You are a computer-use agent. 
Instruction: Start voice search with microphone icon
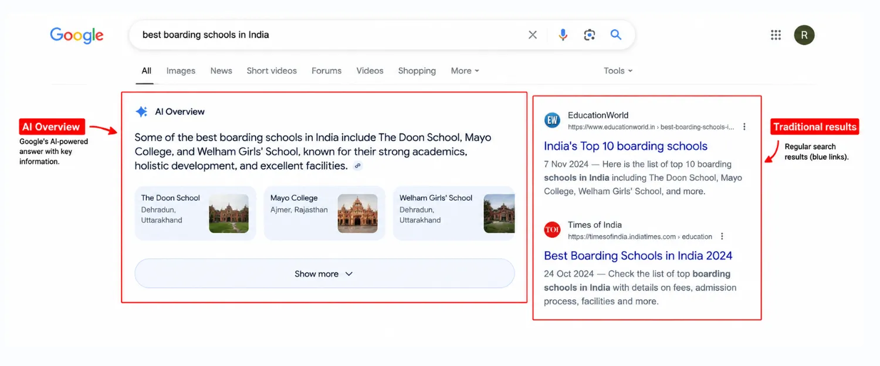pos(563,35)
